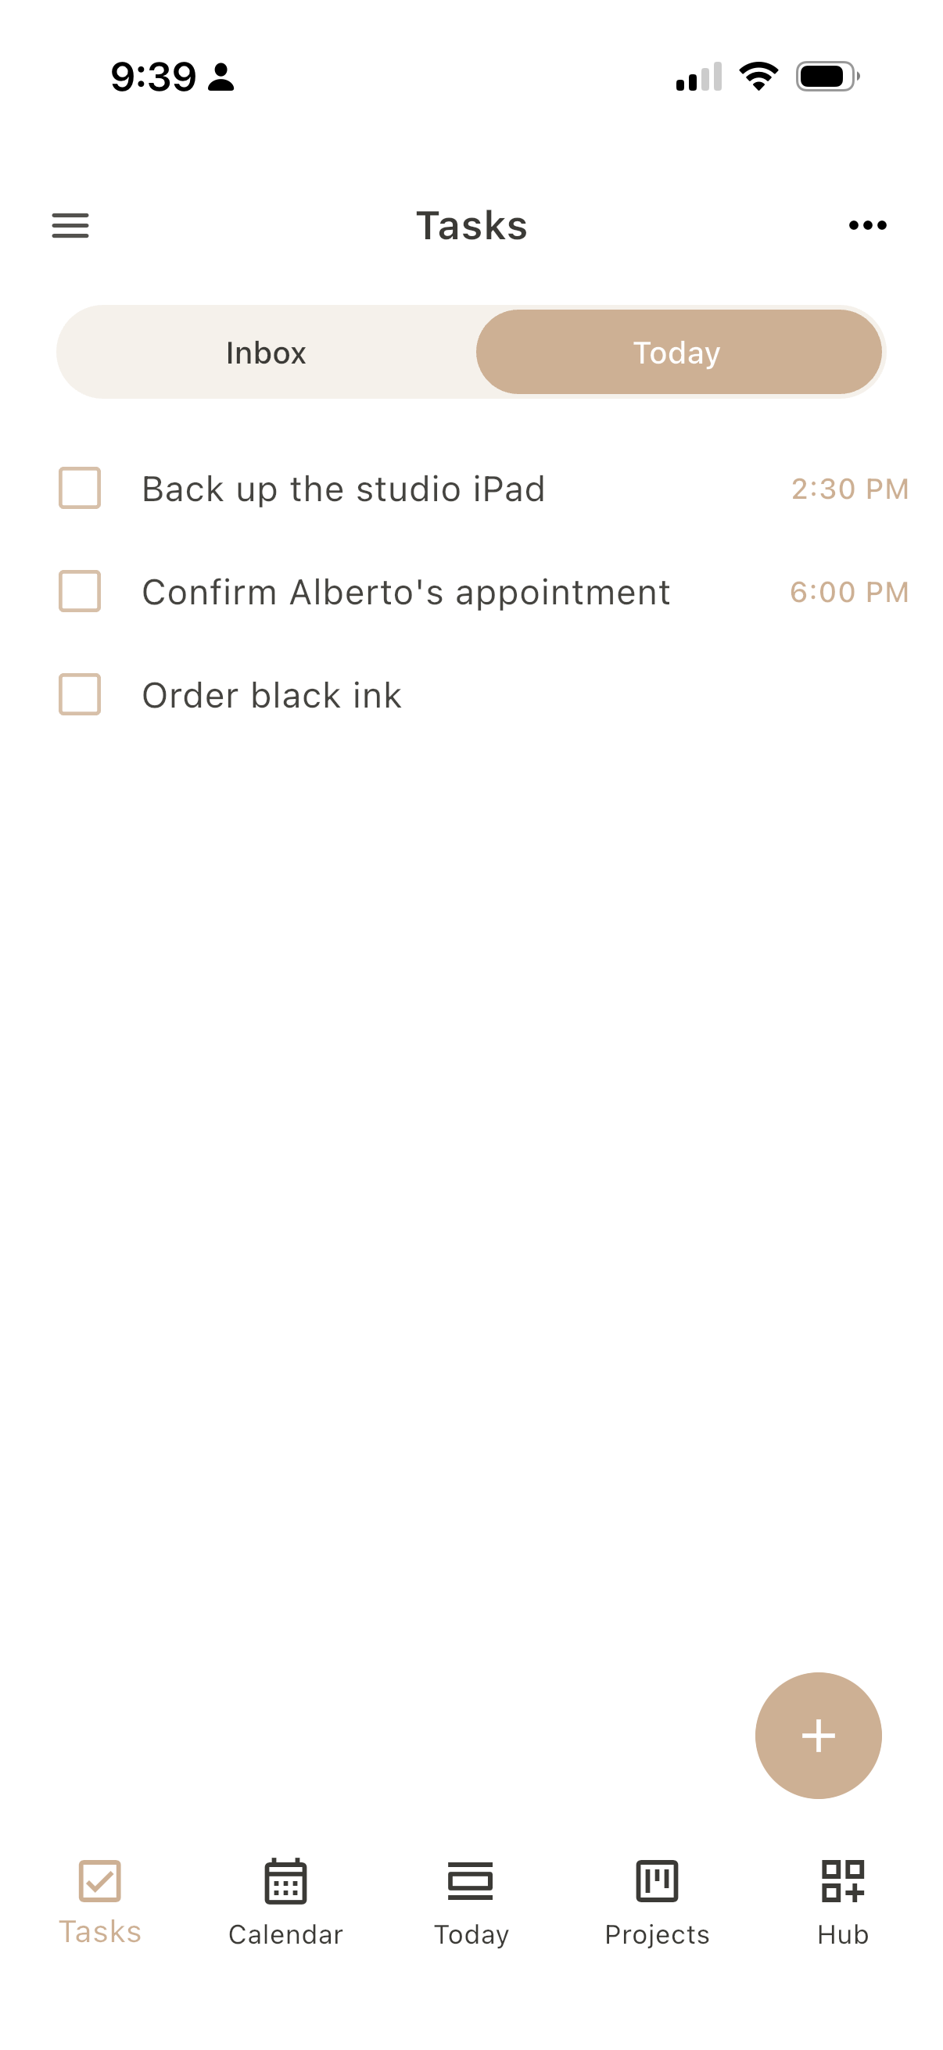Open the Calendar icon in bottom bar

coord(285,1881)
